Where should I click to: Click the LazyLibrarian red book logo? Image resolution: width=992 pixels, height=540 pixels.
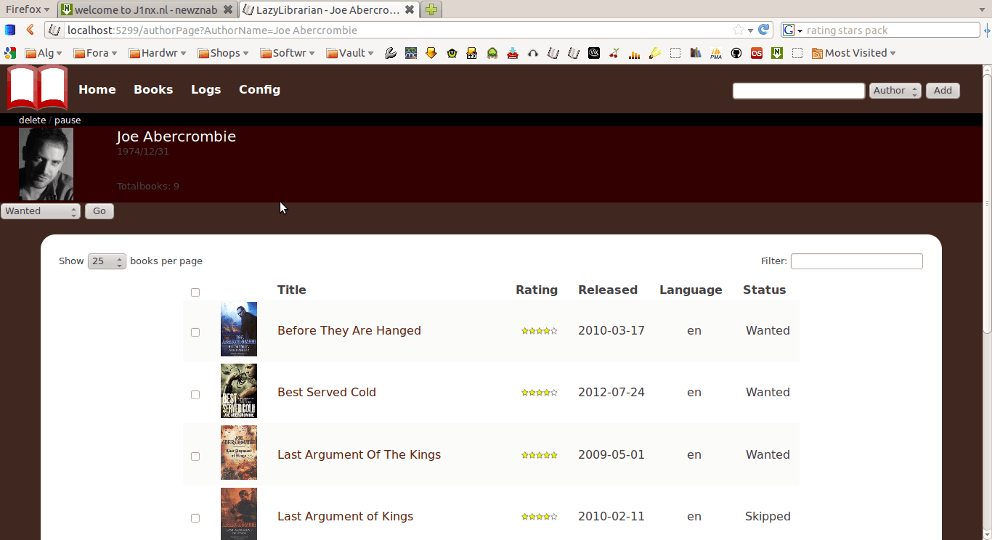pos(37,88)
